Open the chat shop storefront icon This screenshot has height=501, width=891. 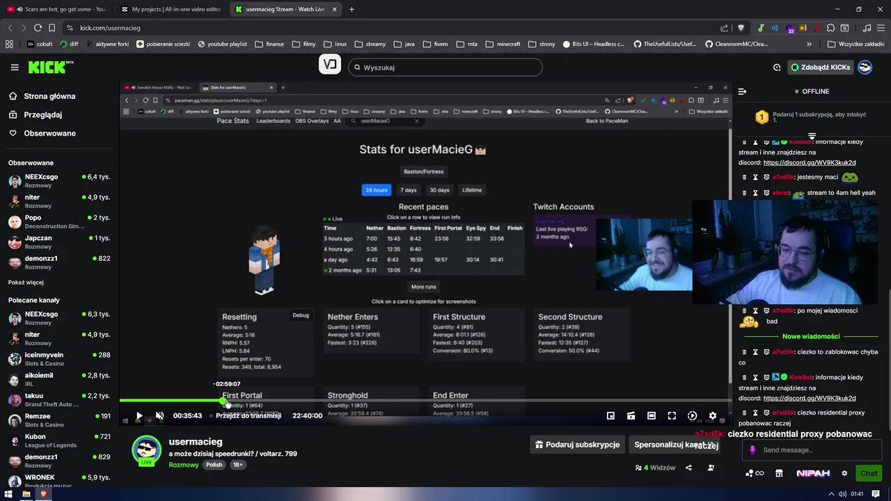pos(779,473)
